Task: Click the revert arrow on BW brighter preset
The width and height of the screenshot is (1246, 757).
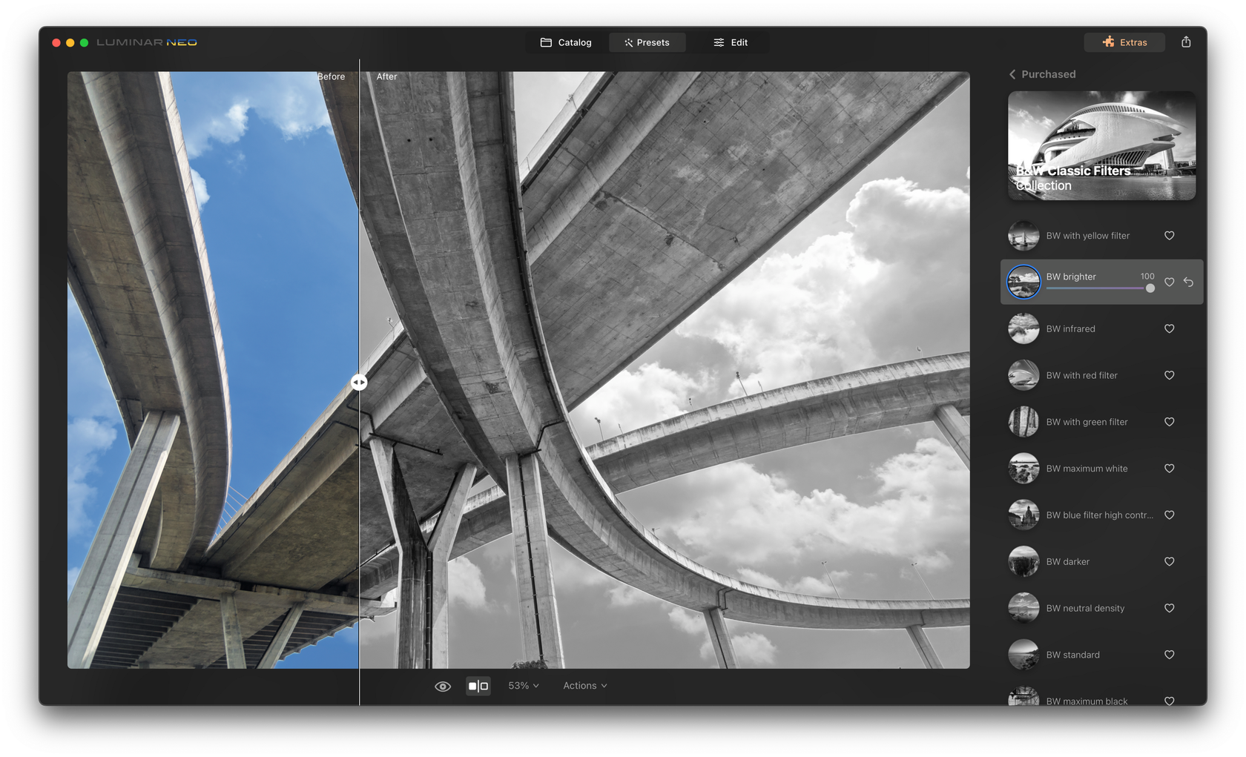Action: (1188, 282)
